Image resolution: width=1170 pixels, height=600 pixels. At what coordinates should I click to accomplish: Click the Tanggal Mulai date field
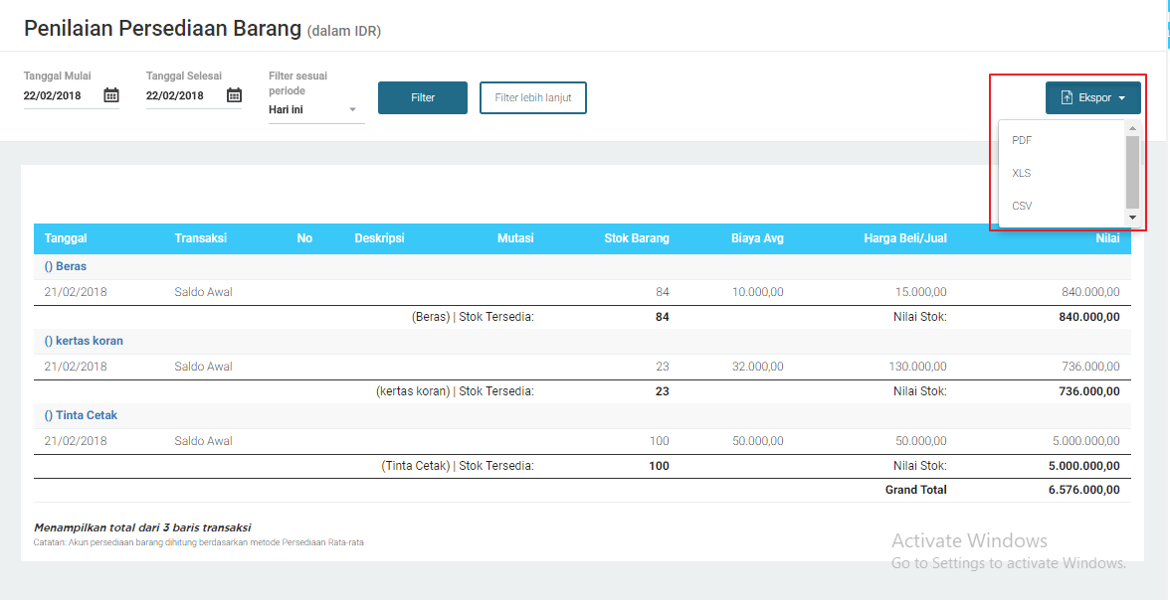(60, 96)
